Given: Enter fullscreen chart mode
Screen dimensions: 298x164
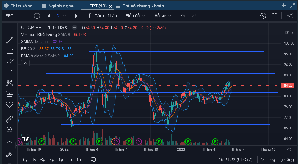Looking at the screenshot, I should (x=275, y=16).
